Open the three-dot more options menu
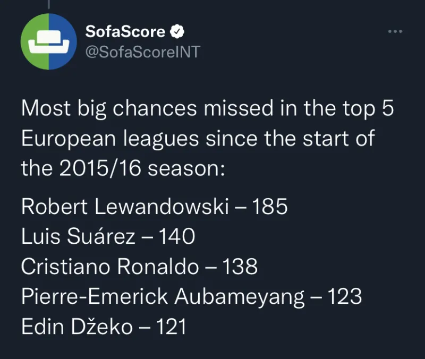Screen dimensions: 425x359 [x=395, y=31]
